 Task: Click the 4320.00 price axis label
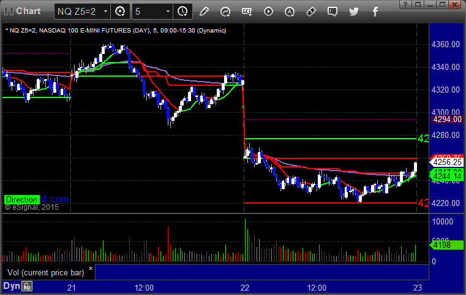446,90
